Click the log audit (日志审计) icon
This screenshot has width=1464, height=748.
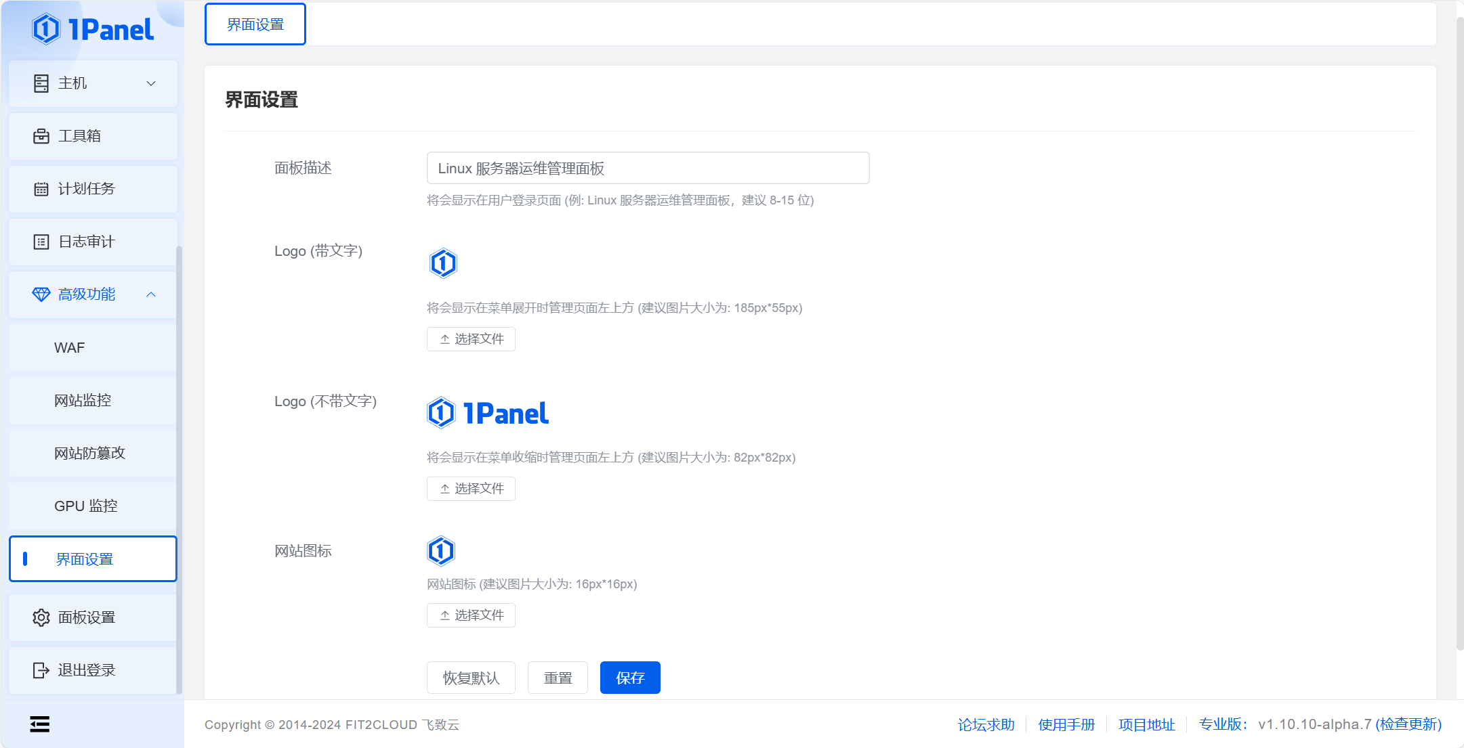click(41, 242)
